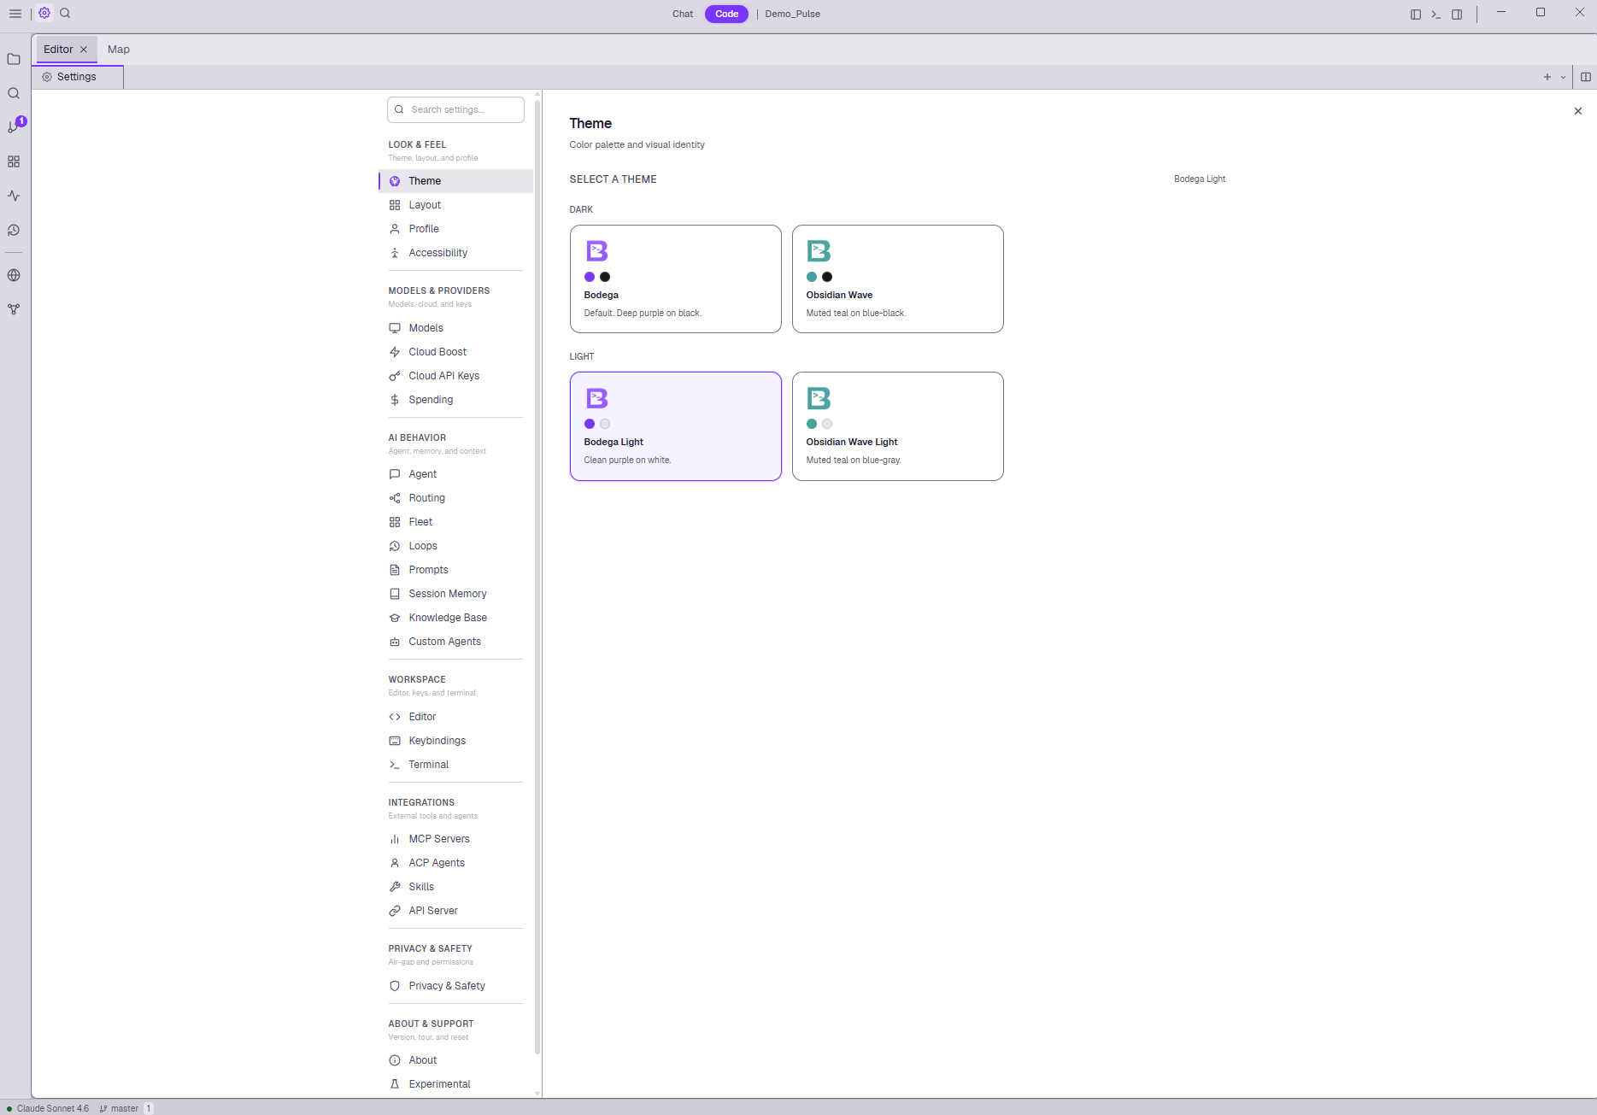Open Spending settings
Image resolution: width=1597 pixels, height=1115 pixels.
click(455, 400)
